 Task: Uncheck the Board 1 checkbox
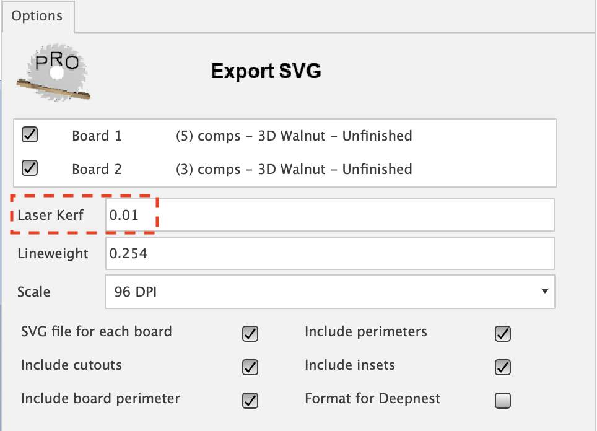[x=30, y=134]
